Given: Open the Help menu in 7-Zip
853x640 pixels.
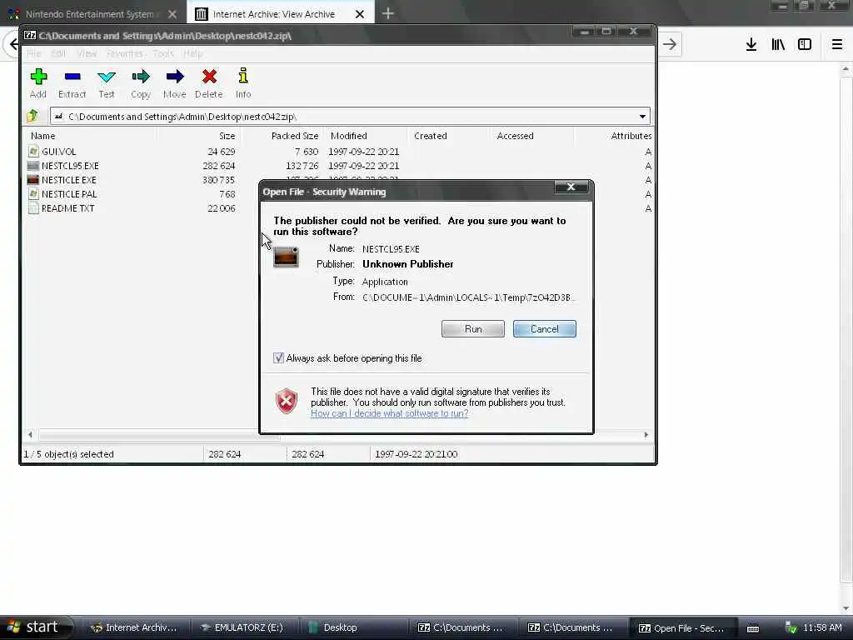Looking at the screenshot, I should click(x=192, y=53).
